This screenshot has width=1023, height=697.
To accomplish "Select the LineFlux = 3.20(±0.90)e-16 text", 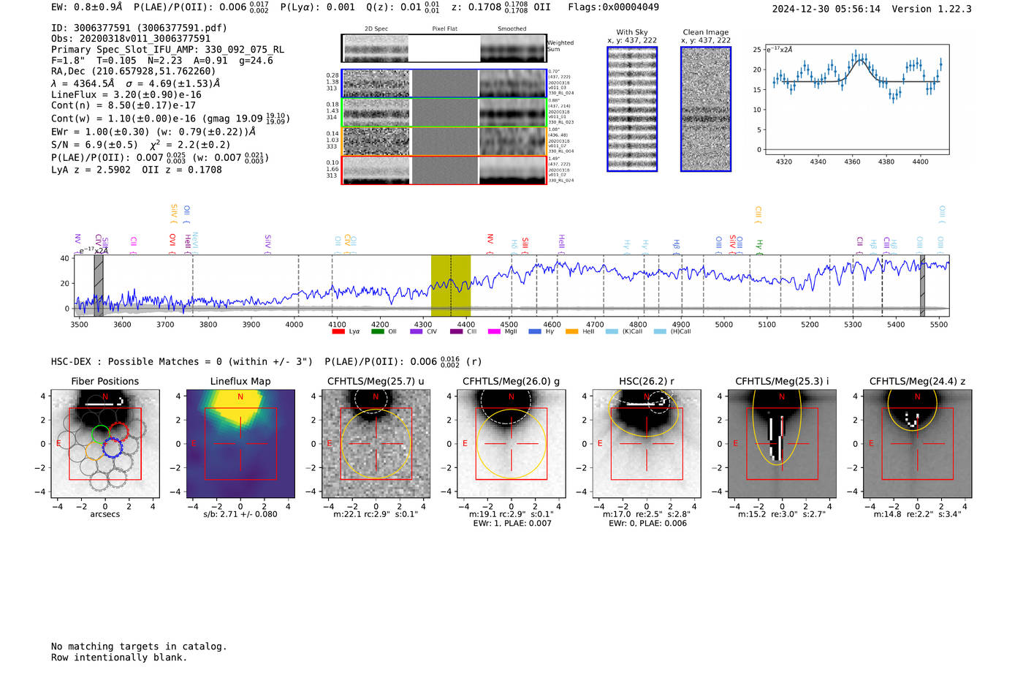I will (126, 95).
